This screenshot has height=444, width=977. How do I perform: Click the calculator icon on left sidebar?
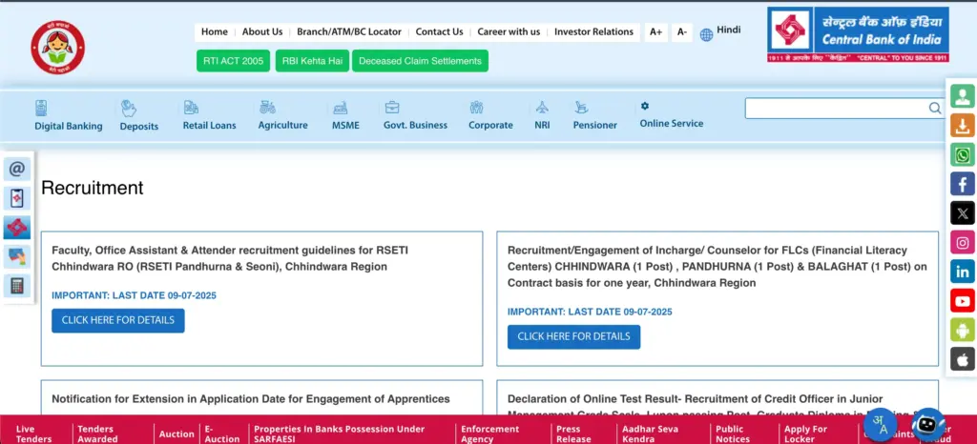[17, 286]
